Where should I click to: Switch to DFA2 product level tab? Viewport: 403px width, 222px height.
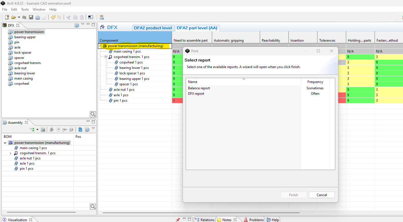click(153, 28)
